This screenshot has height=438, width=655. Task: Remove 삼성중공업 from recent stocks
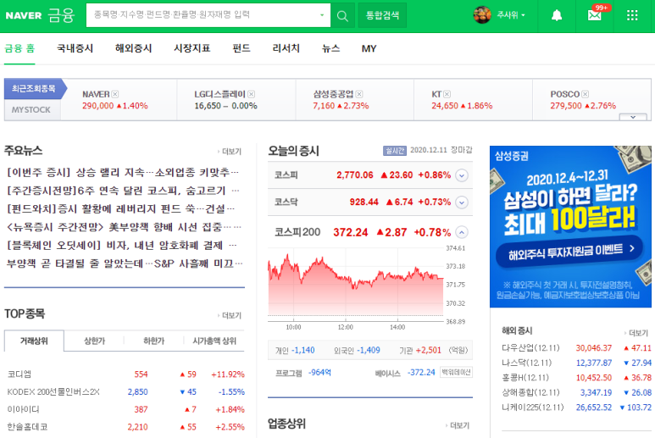point(359,94)
